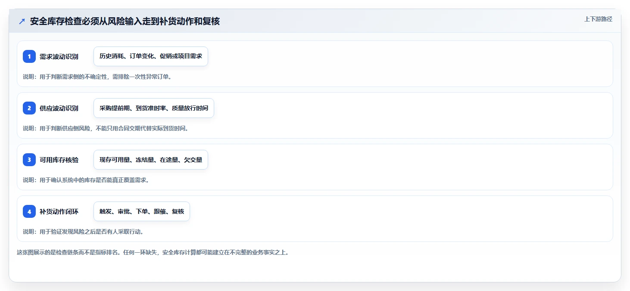Screen dimensions: 630x291
Task: Click the note about 合同交期代替实际到货时间
Action: coord(106,128)
